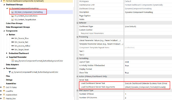The height and width of the screenshot is (100, 172).
Task: Click the Page Caption value field
Action: click(x=148, y=16)
